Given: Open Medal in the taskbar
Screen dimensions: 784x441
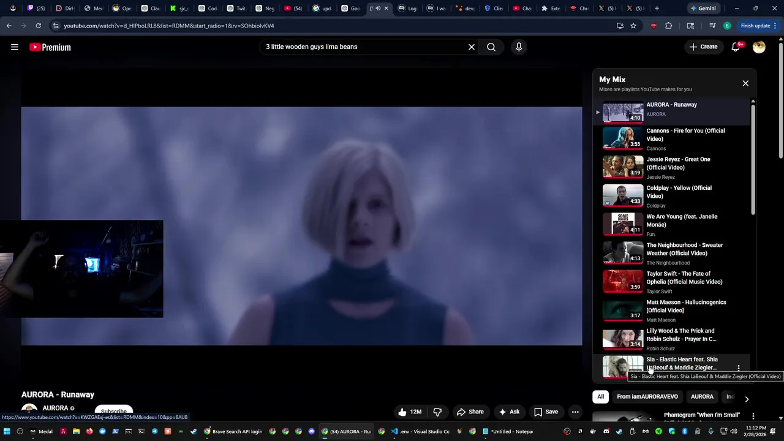Looking at the screenshot, I should [x=41, y=431].
